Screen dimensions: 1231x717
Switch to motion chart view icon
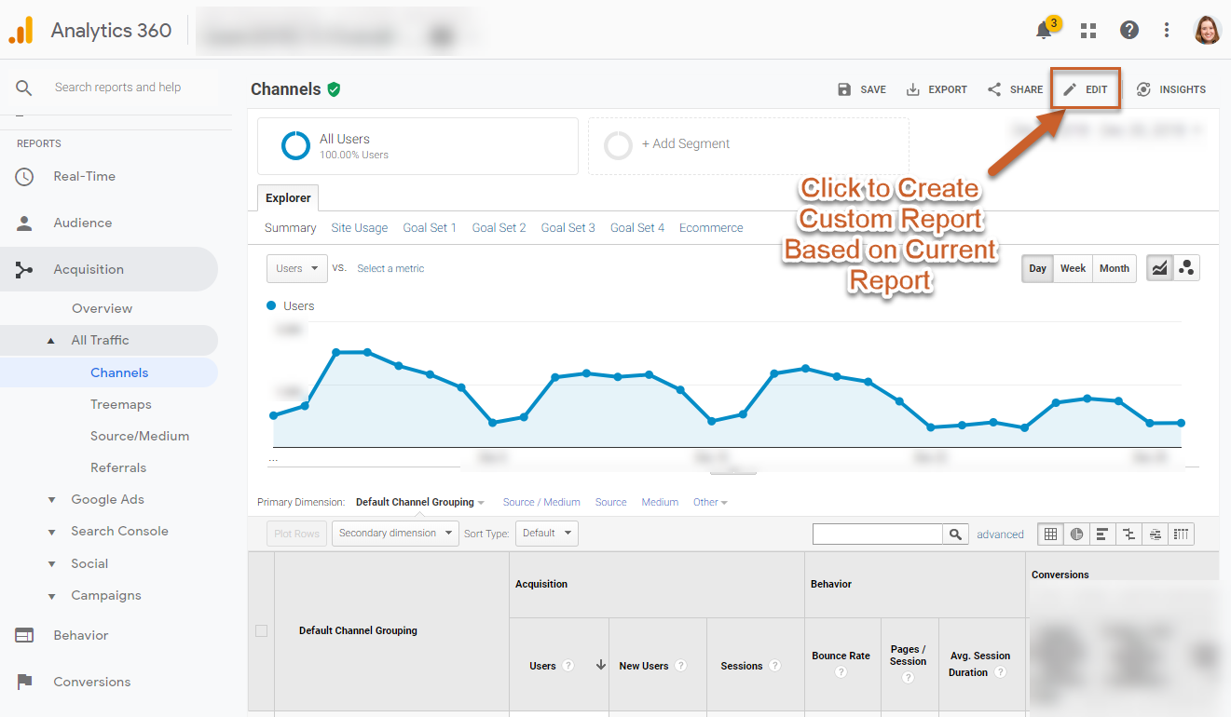pos(1186,268)
